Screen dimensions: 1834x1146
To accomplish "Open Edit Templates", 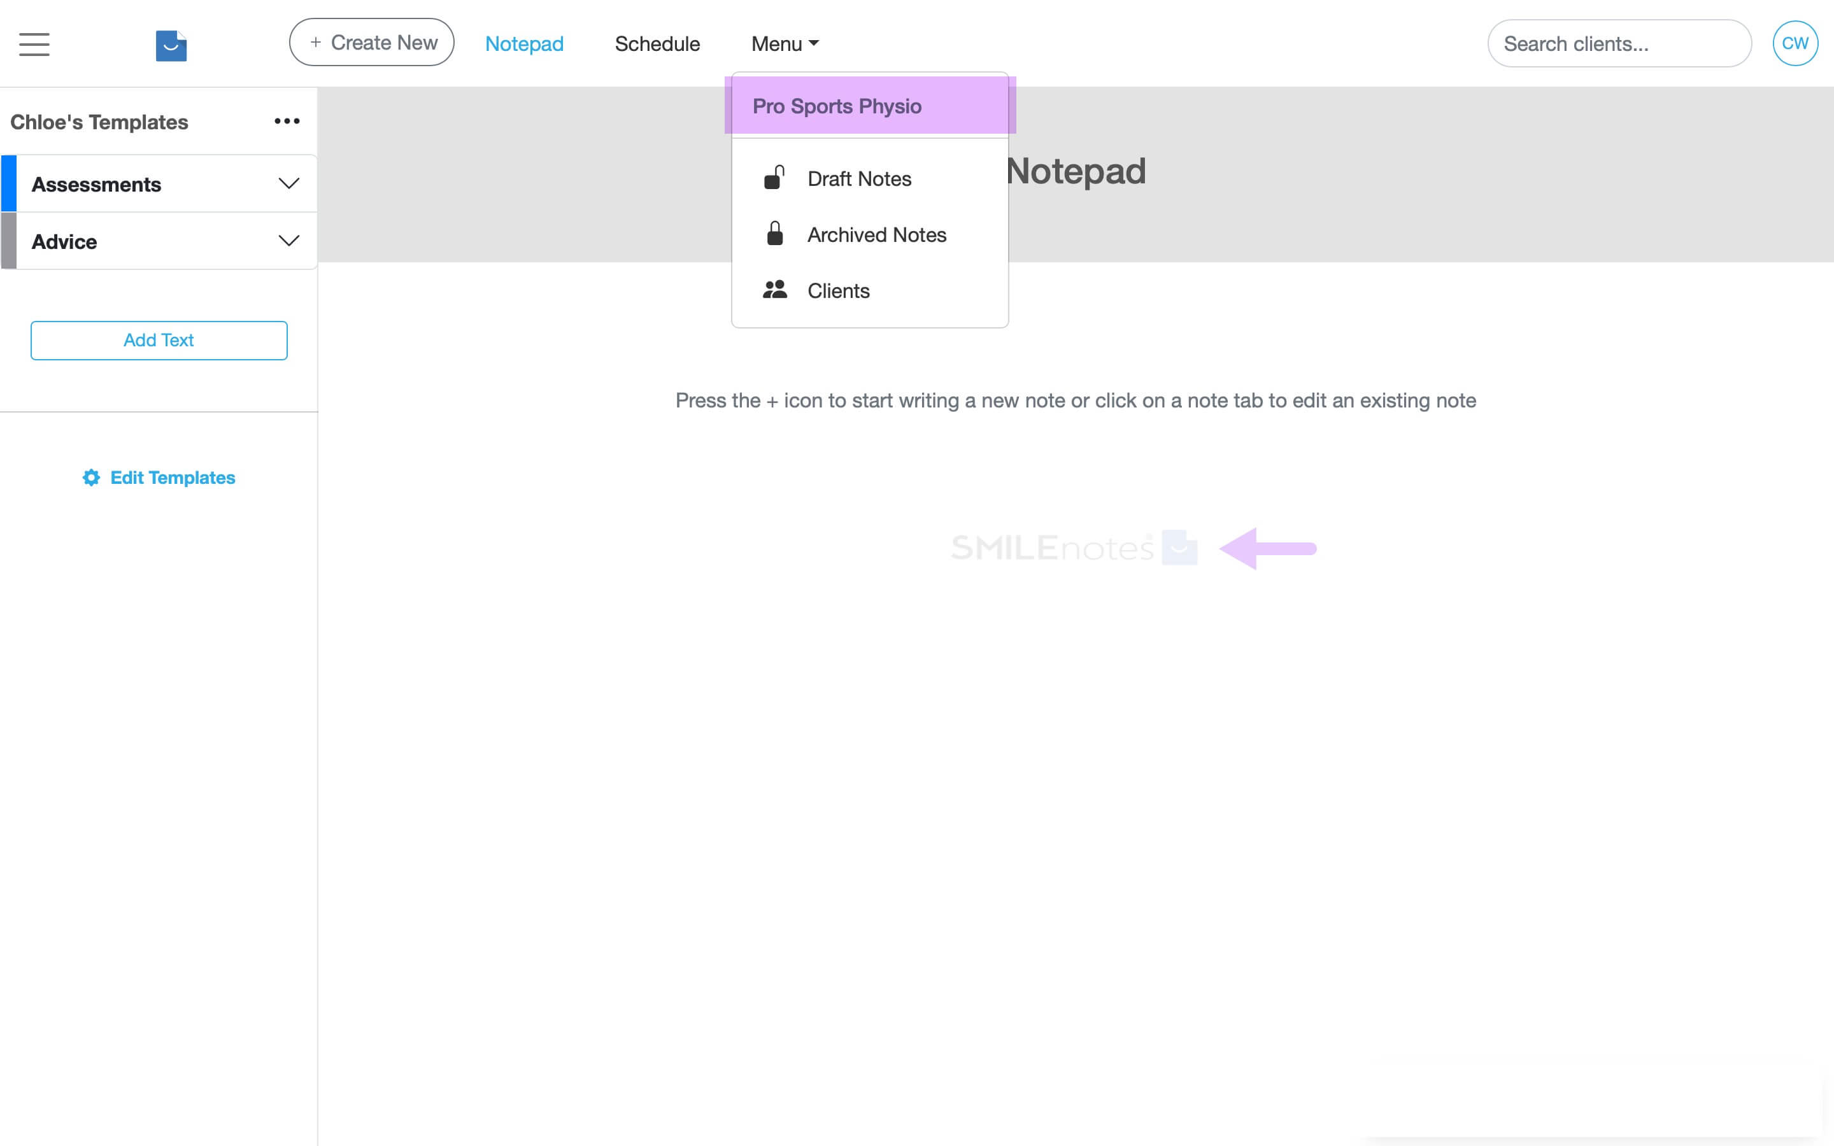I will (173, 478).
